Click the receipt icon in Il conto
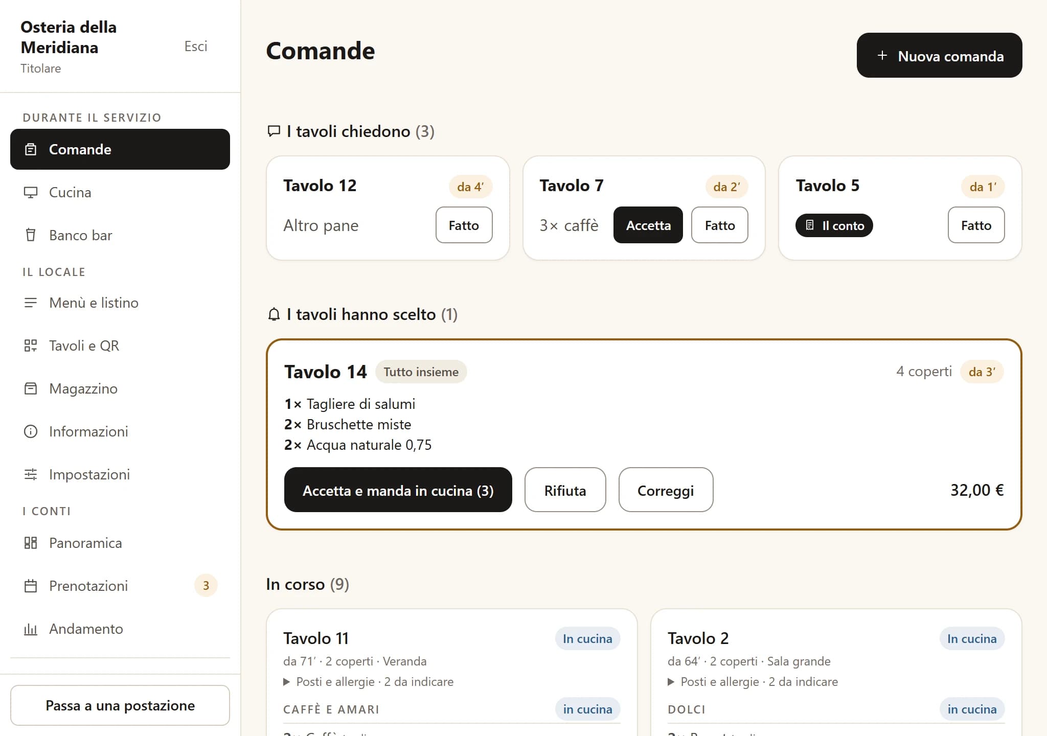This screenshot has width=1047, height=736. point(810,225)
